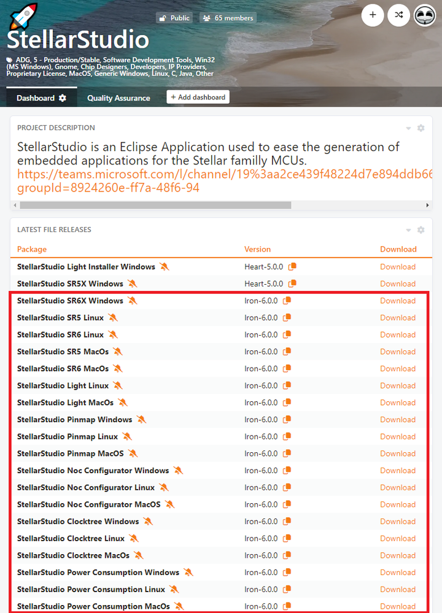Download StellarStudio Clocktree MacOs package

398,555
